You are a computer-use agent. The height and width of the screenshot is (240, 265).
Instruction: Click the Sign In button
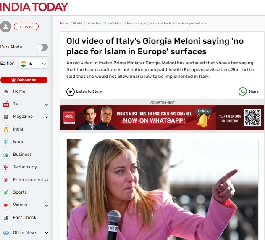point(26,27)
